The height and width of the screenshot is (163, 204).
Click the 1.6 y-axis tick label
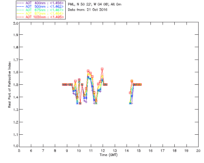[x=16, y=72]
